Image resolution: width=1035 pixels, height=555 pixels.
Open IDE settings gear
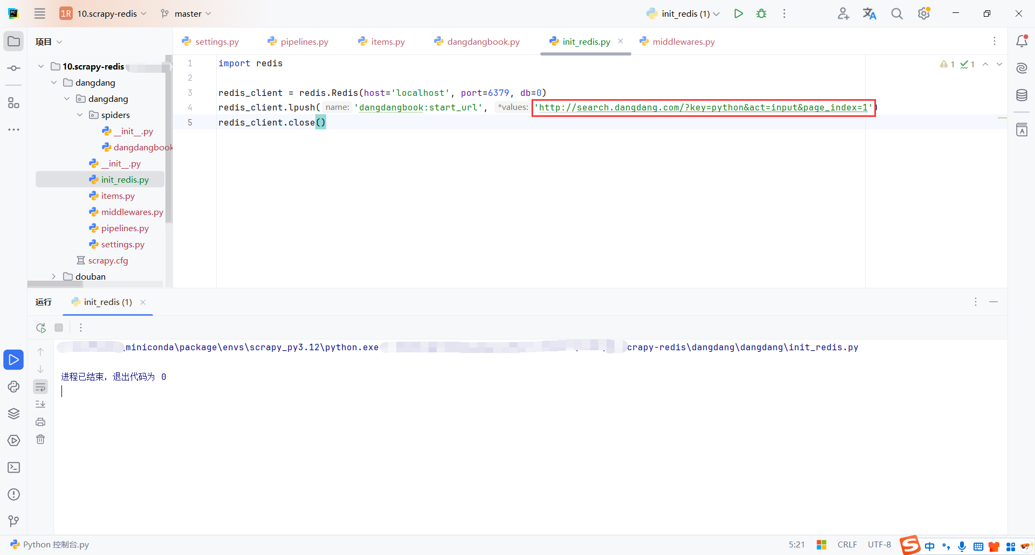coord(924,13)
